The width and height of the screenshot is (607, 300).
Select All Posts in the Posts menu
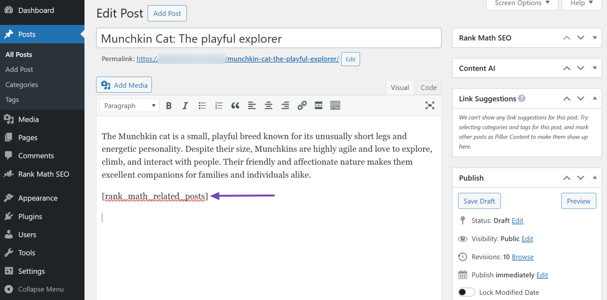point(19,54)
